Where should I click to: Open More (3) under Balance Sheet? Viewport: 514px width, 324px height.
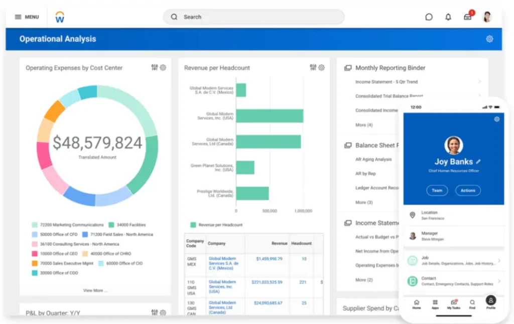click(x=364, y=202)
